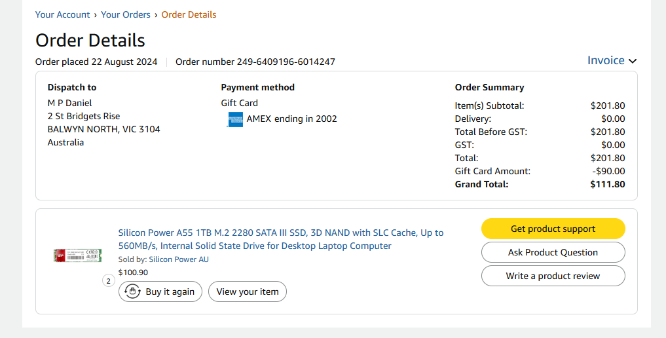Viewport: 666px width, 338px height.
Task: Click the item price $100.90
Action: tap(133, 272)
